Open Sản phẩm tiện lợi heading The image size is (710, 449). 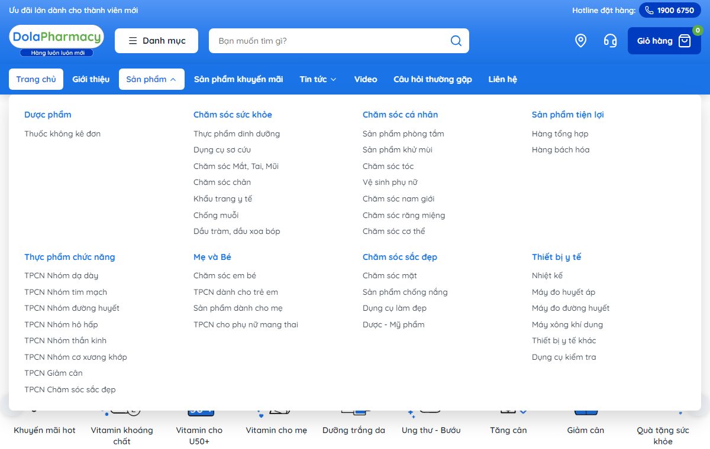point(568,115)
